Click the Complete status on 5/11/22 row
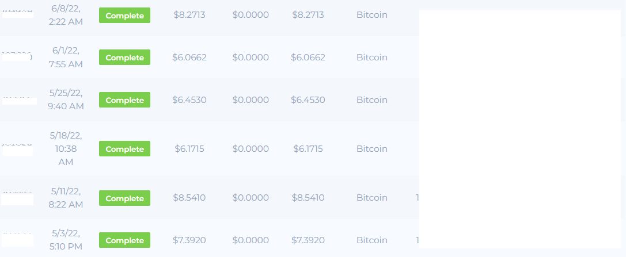The width and height of the screenshot is (626, 257). (124, 198)
